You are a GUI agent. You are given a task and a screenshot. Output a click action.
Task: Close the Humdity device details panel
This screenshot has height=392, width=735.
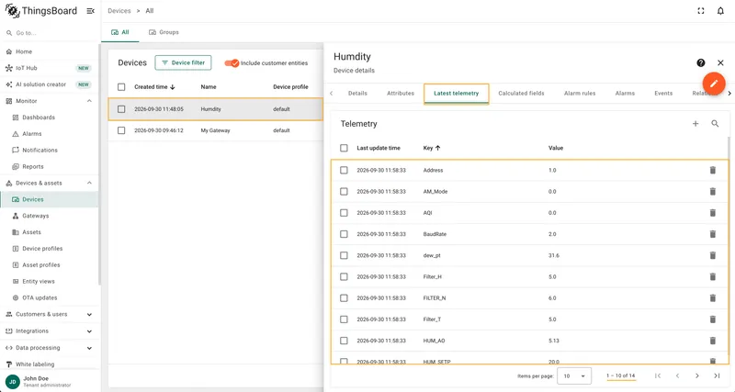[720, 62]
